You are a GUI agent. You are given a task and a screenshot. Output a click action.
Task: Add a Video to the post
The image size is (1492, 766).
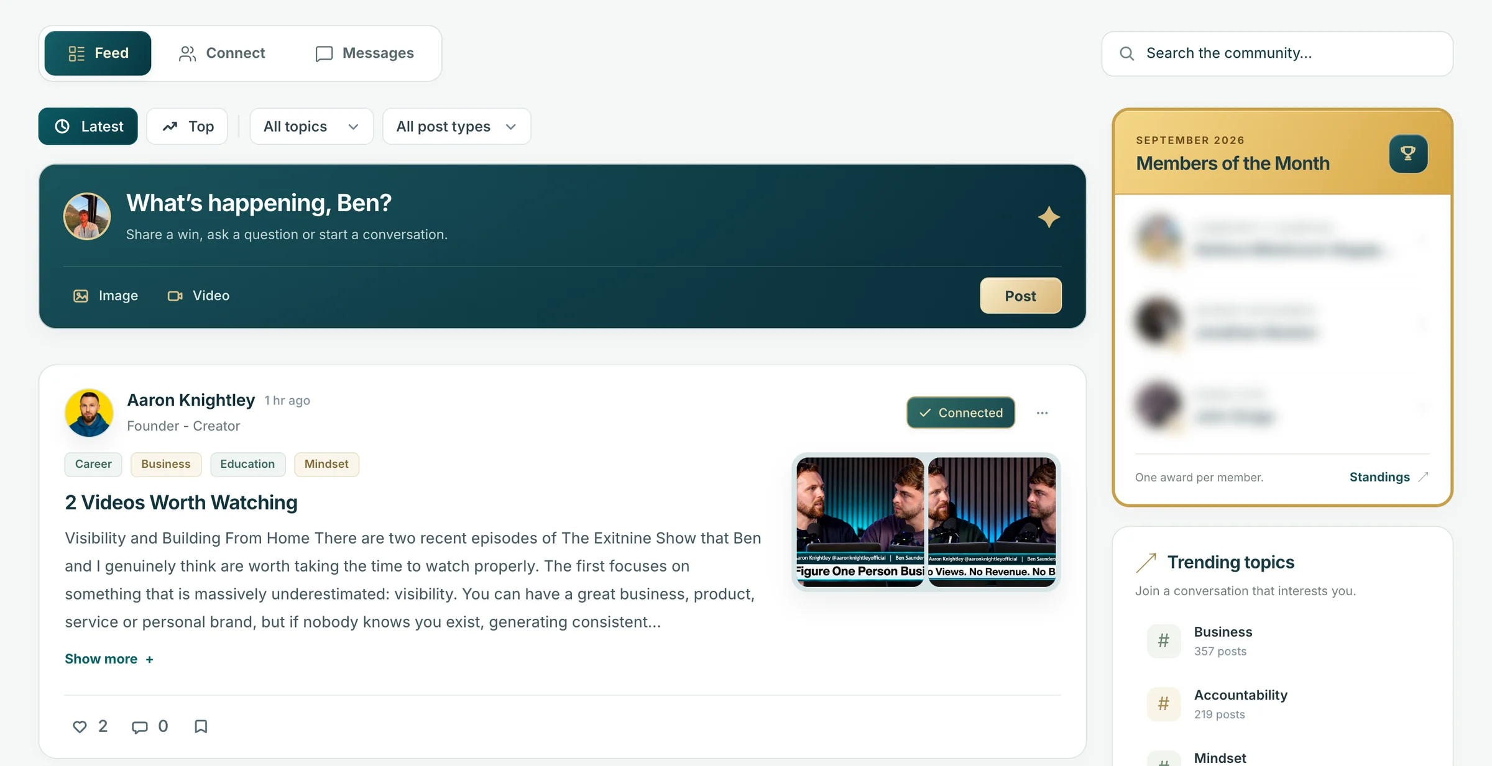[198, 296]
